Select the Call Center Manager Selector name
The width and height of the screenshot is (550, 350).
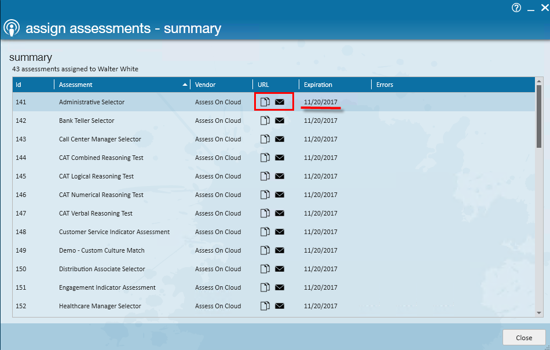pos(100,139)
